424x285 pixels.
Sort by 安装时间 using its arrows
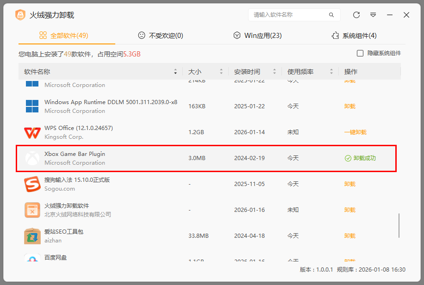(x=275, y=71)
